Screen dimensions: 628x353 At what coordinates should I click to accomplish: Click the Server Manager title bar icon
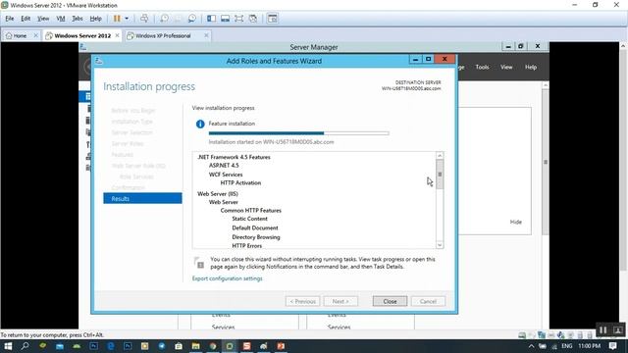[82, 47]
